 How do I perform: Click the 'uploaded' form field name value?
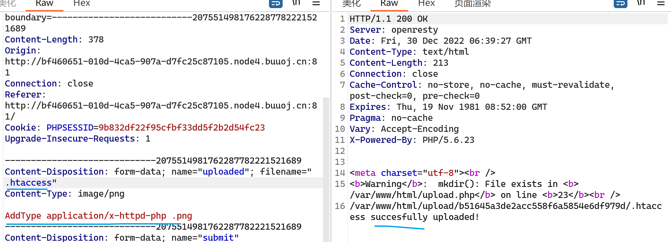(223, 172)
